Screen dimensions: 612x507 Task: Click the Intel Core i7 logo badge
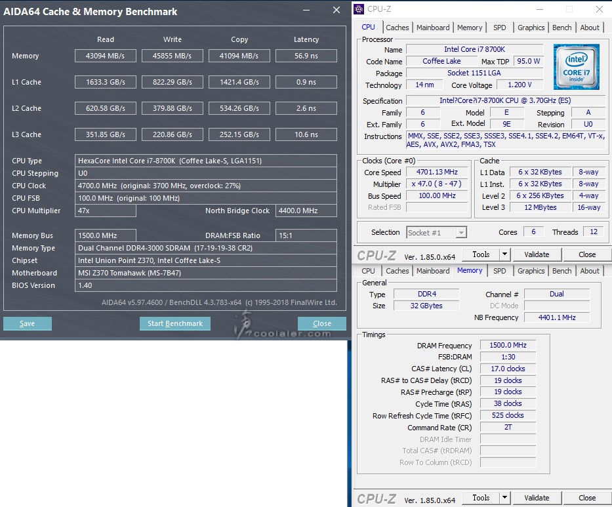pyautogui.click(x=576, y=67)
